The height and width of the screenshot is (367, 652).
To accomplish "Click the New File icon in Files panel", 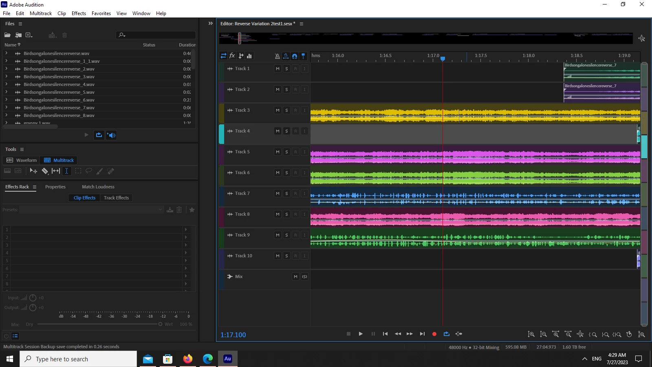I will coord(29,35).
